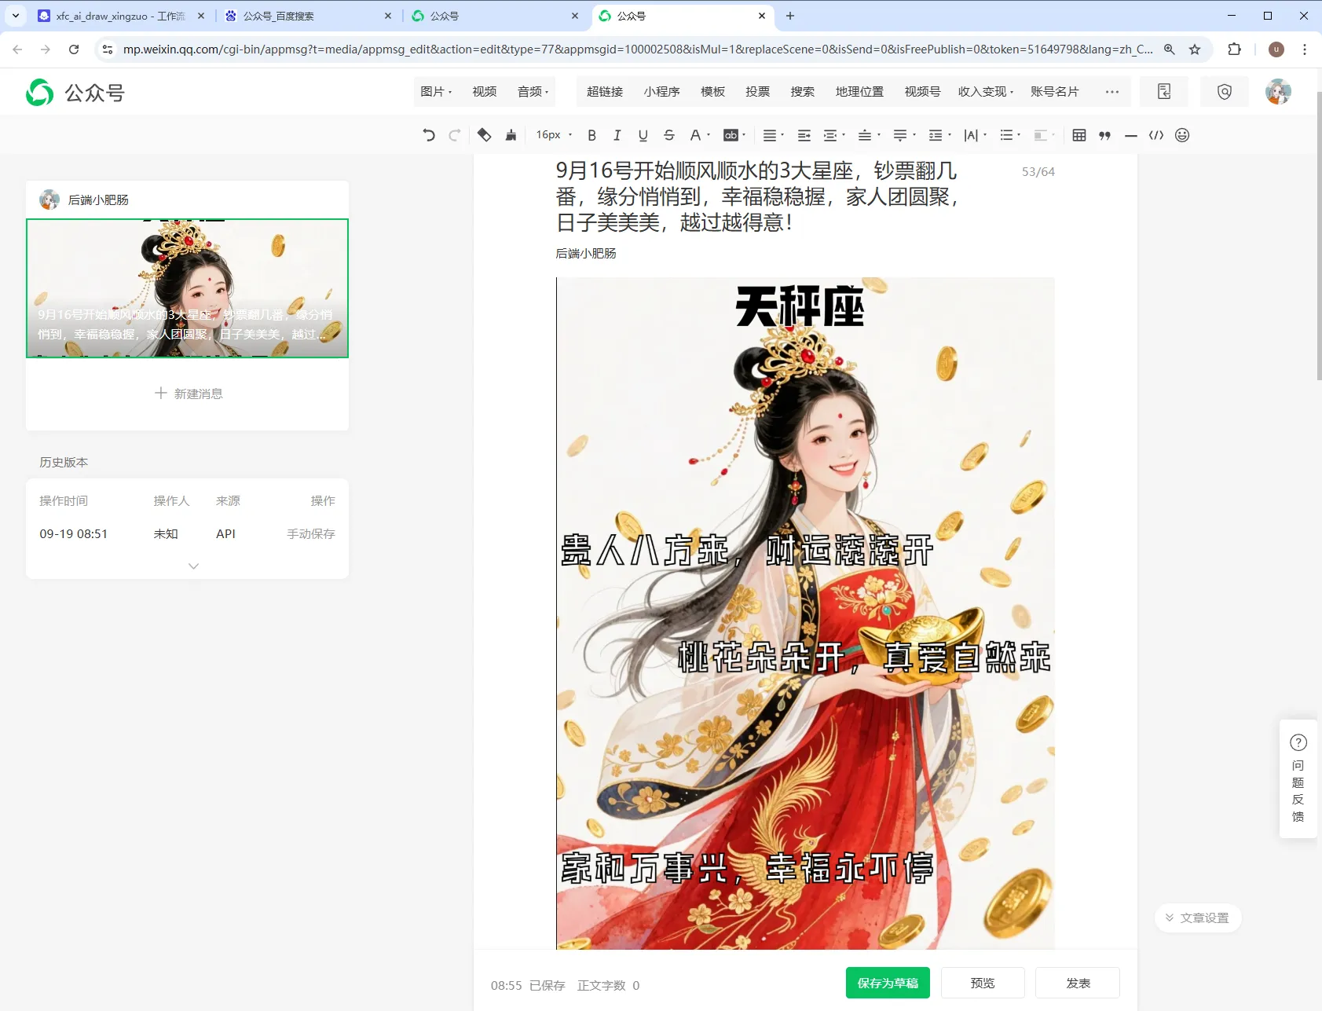Show more insert options via ellipsis
The height and width of the screenshot is (1011, 1322).
click(x=1112, y=92)
